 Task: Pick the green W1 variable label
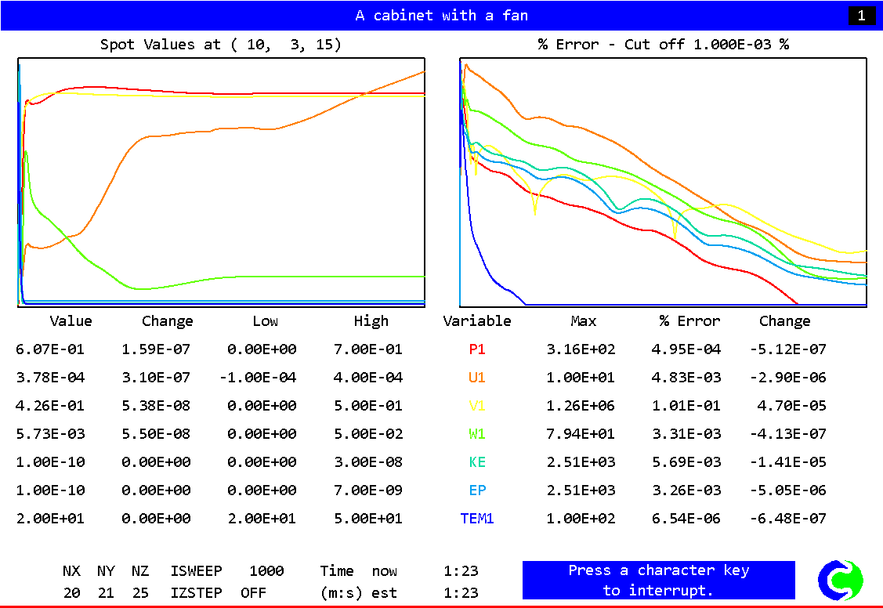pyautogui.click(x=477, y=434)
